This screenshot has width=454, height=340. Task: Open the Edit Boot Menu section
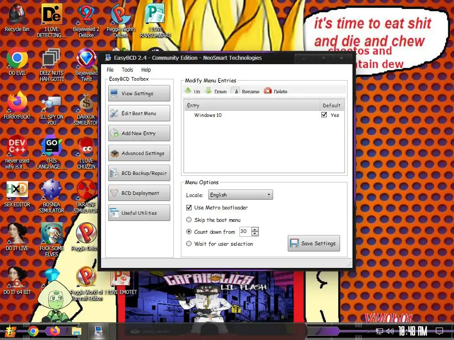139,113
